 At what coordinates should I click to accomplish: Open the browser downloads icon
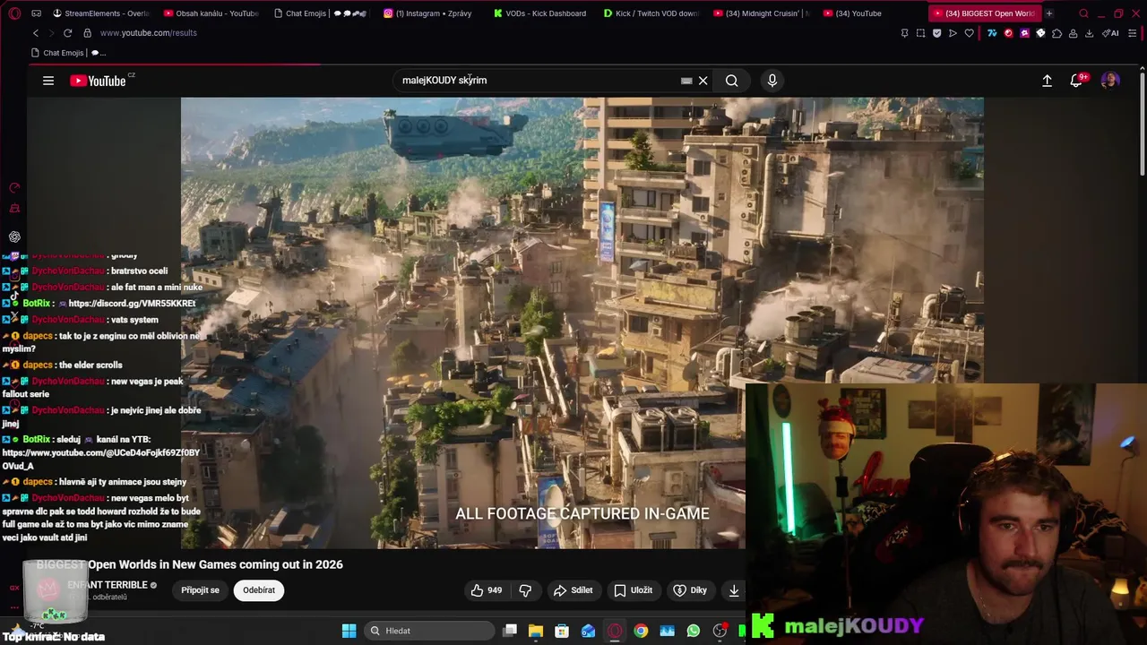pyautogui.click(x=1089, y=33)
